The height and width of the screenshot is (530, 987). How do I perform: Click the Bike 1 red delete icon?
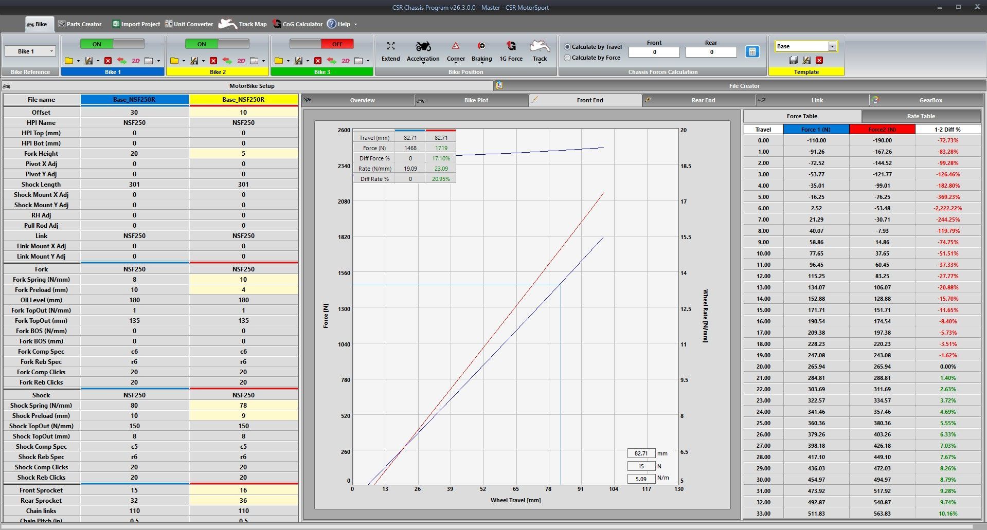pyautogui.click(x=108, y=61)
